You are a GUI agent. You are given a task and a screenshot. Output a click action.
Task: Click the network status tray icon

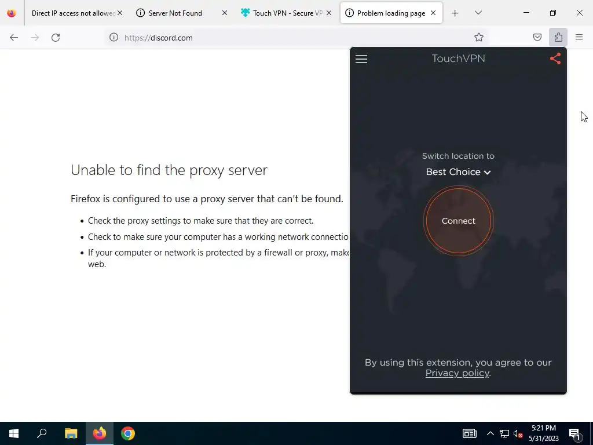point(504,433)
